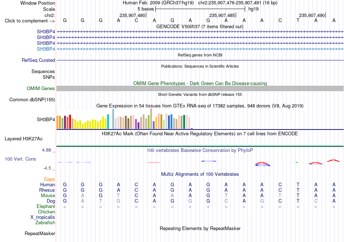Click the Mouse species label

tap(48, 196)
